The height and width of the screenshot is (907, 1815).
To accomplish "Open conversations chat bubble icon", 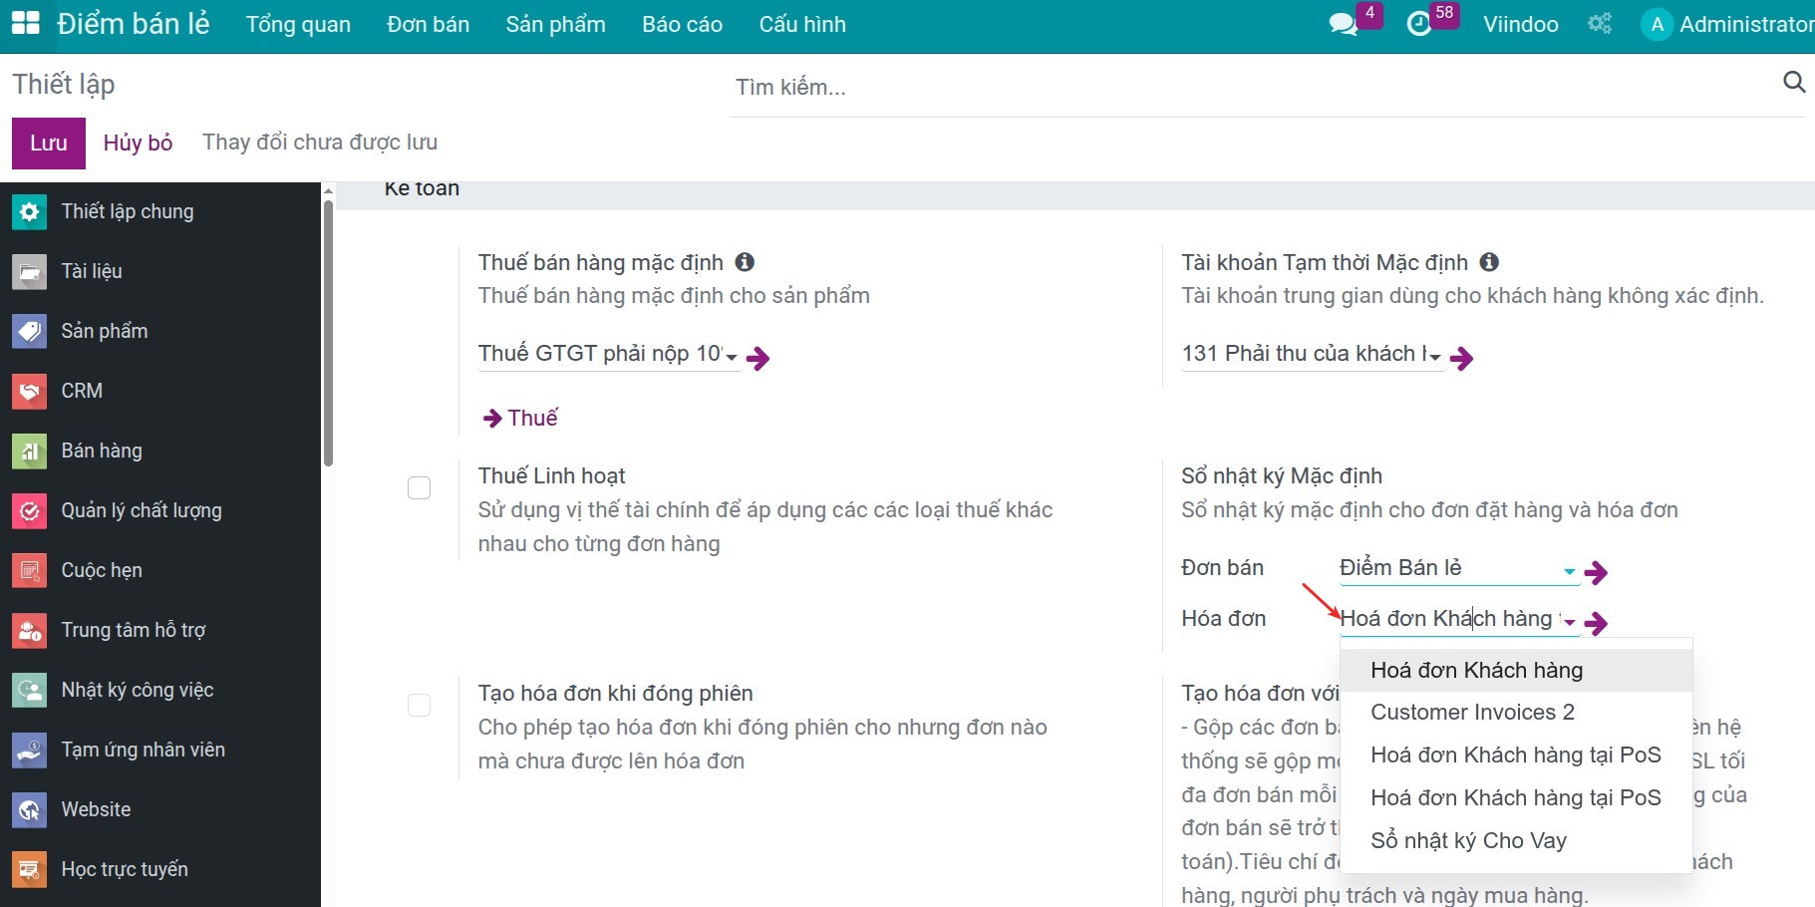I will tap(1343, 24).
